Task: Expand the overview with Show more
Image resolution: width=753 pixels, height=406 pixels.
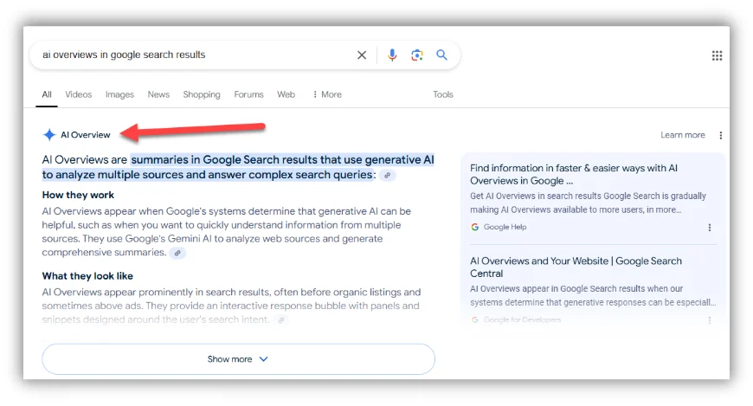Action: point(238,359)
